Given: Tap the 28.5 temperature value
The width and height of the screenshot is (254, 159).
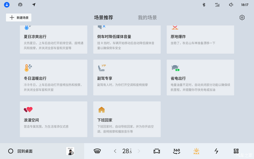Looking at the screenshot, I should coord(127,151).
